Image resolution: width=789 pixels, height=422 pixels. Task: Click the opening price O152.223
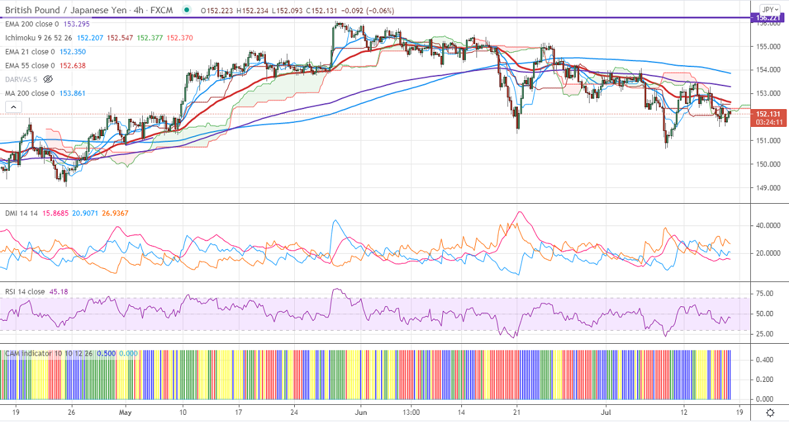point(217,11)
